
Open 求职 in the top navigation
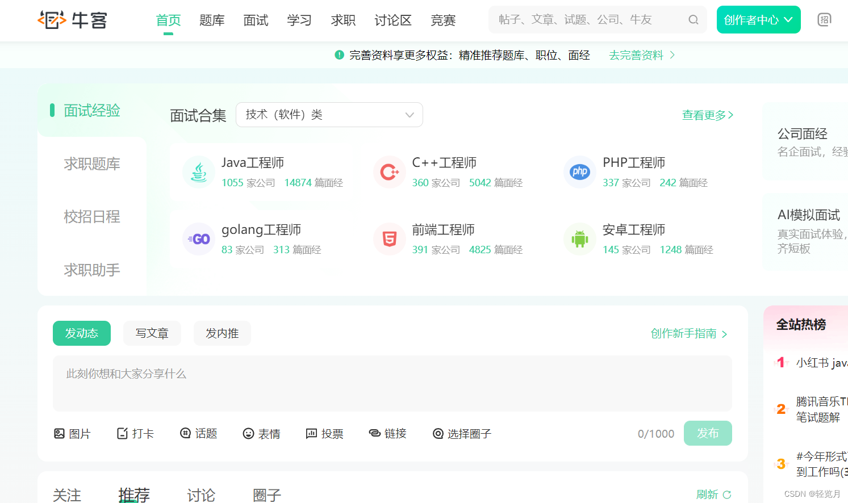[x=343, y=20]
